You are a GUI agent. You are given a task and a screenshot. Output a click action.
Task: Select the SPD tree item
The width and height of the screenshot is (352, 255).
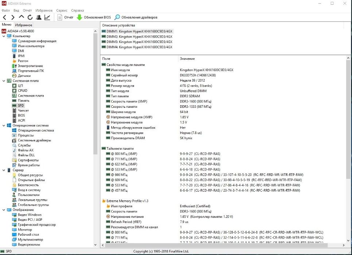[x=18, y=105]
